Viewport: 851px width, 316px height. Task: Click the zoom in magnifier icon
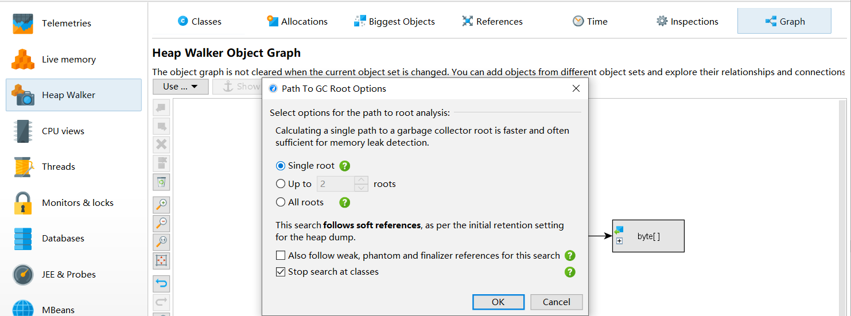click(162, 204)
